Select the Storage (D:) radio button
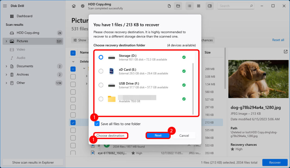 point(101,57)
